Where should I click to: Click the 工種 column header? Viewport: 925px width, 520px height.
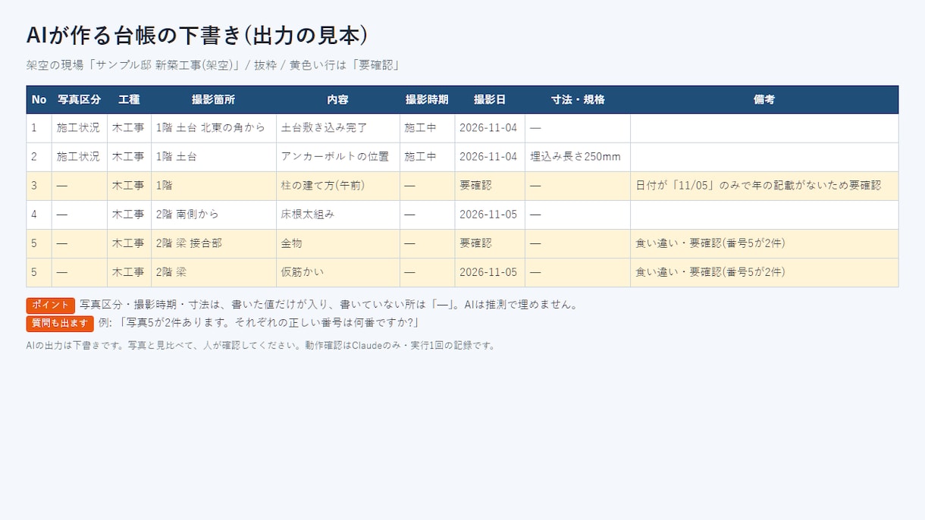point(129,99)
